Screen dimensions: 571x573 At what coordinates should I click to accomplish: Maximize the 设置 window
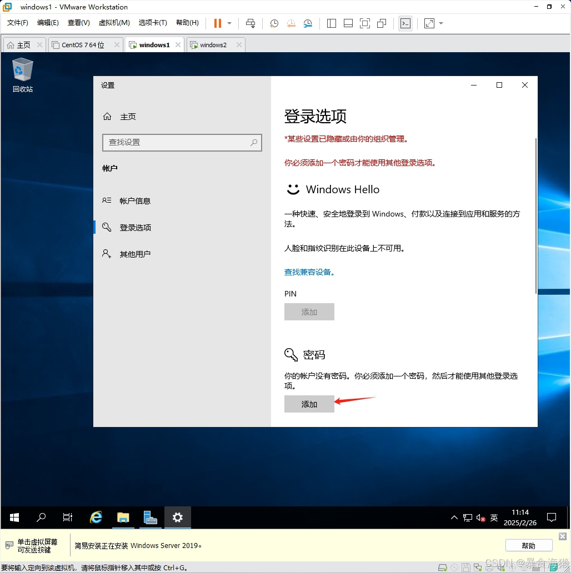click(499, 85)
